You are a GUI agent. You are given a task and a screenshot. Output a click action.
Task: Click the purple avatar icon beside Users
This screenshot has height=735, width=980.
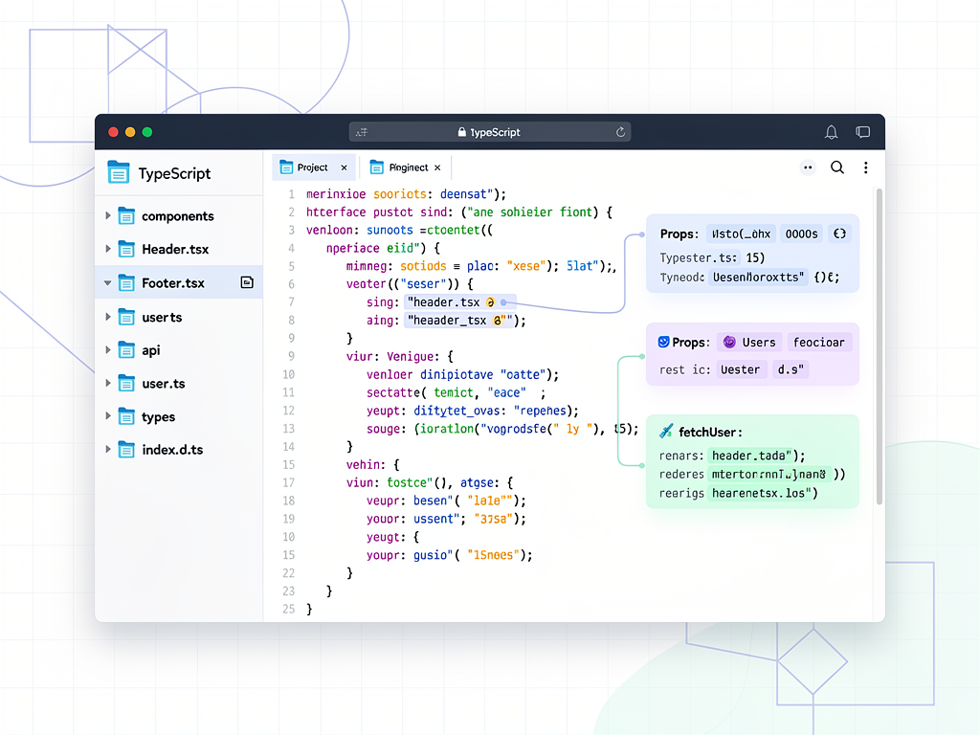[728, 342]
